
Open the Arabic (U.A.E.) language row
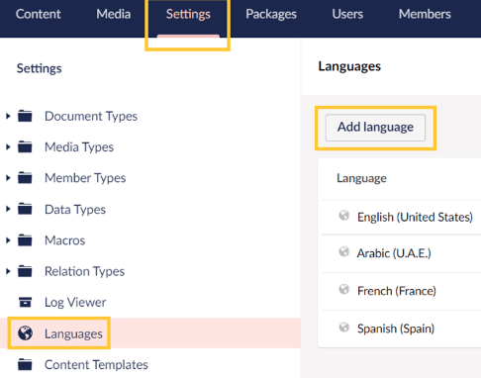pos(394,253)
